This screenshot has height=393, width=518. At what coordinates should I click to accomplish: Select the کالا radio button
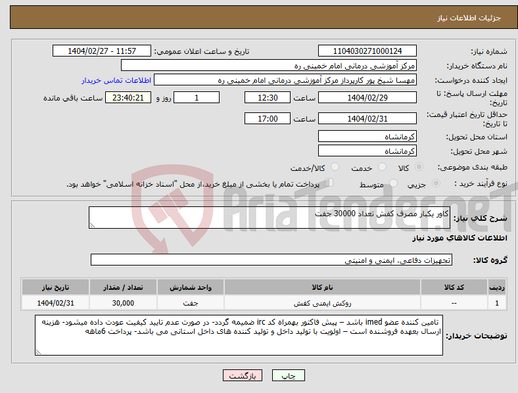419,167
